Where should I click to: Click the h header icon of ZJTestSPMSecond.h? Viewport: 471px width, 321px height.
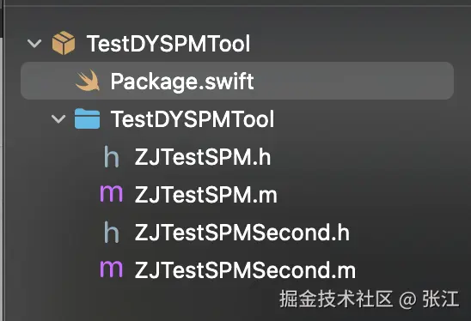pyautogui.click(x=112, y=232)
